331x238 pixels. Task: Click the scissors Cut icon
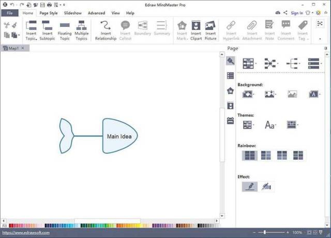[x=7, y=25]
